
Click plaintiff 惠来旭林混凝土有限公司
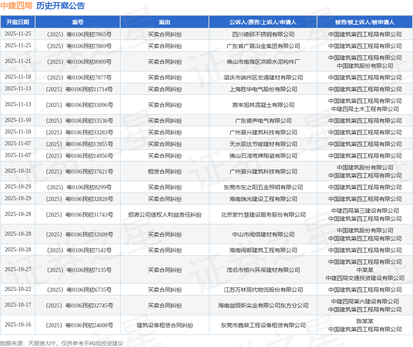263,105
